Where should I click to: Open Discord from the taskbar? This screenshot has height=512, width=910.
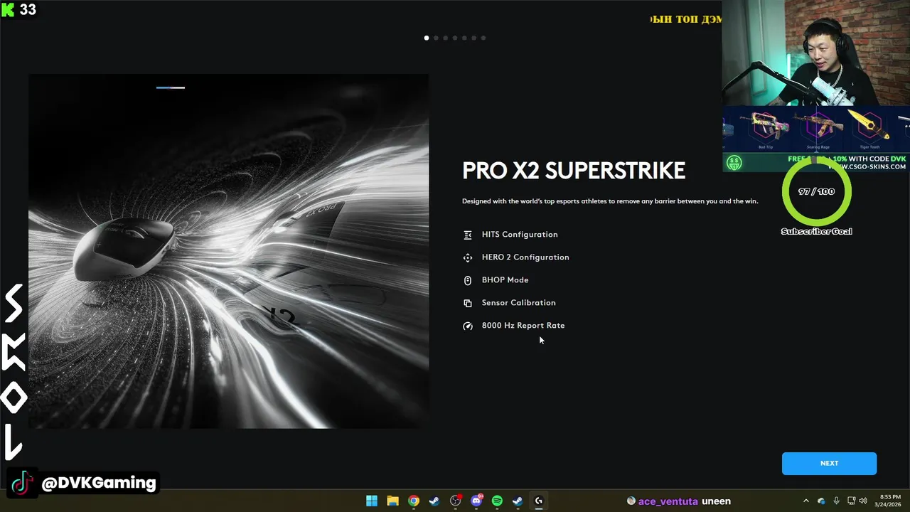coord(476,501)
